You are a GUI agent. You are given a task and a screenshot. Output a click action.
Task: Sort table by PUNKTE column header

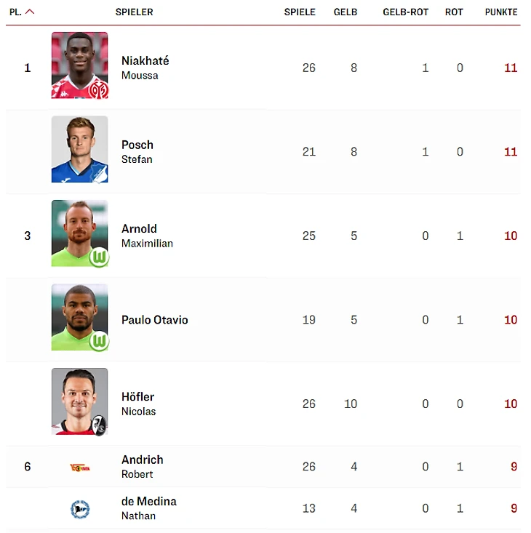(x=501, y=12)
